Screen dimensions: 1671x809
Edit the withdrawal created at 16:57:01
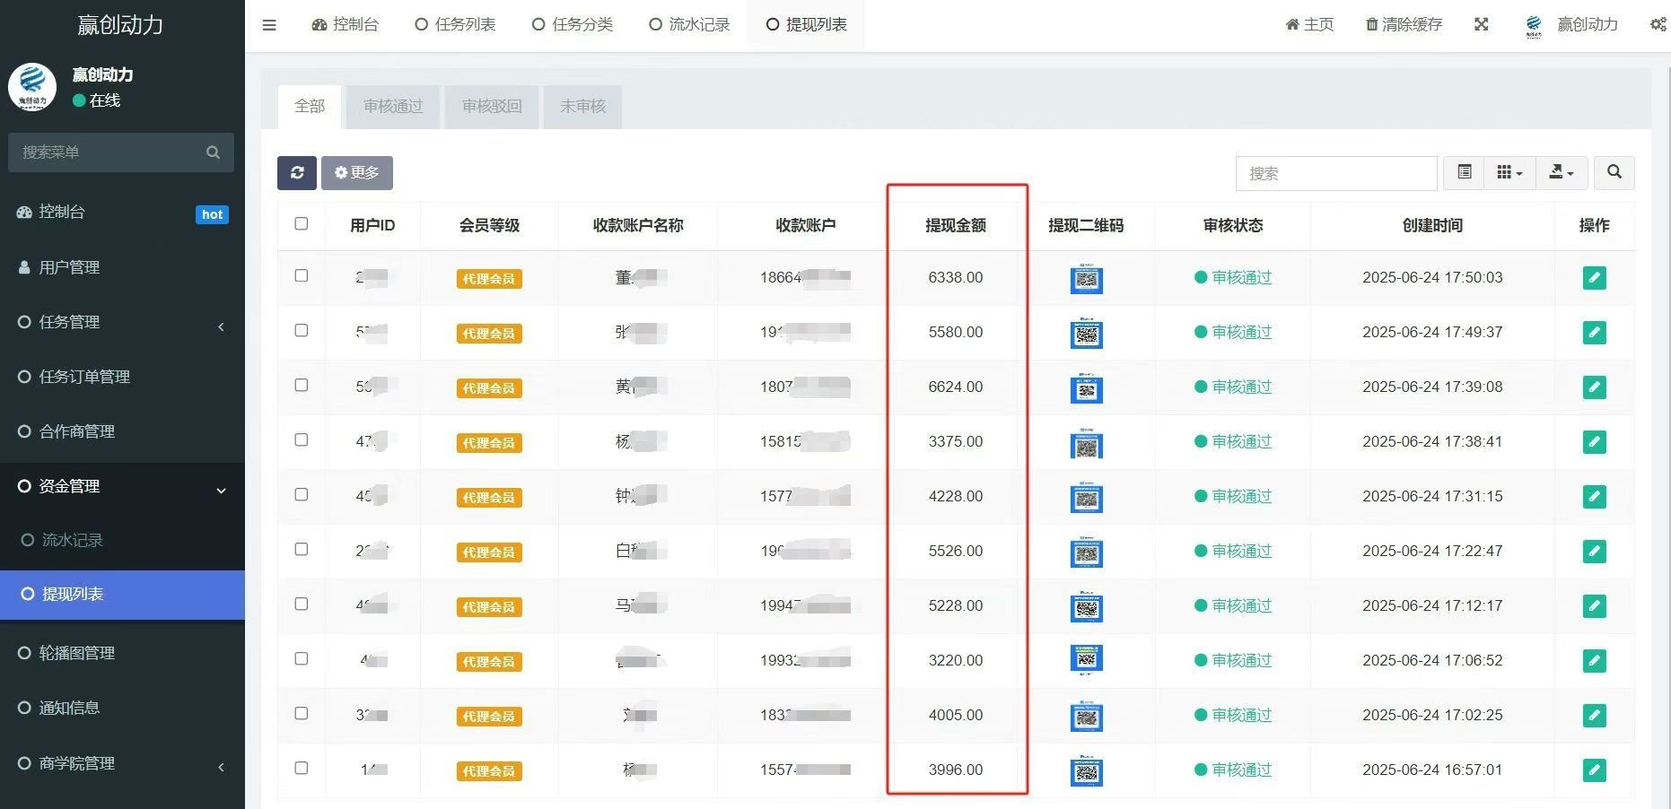(1595, 770)
